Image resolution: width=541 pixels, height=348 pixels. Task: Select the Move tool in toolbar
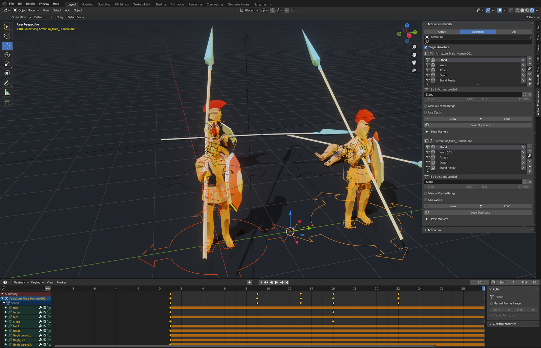pyautogui.click(x=7, y=46)
